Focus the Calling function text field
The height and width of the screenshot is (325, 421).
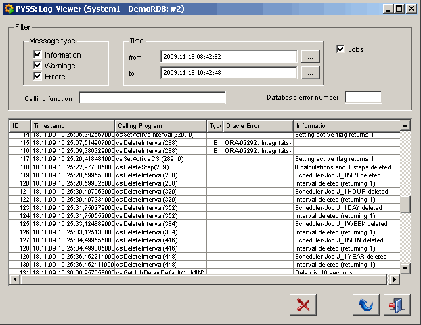[x=152, y=98]
